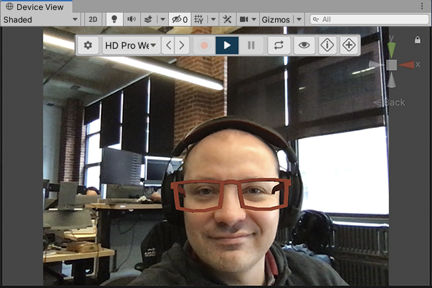This screenshot has height=288, width=432.
Task: Toggle the eye visibility button
Action: 304,45
